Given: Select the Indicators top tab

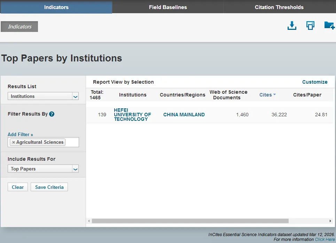Looking at the screenshot, I should (x=56, y=7).
